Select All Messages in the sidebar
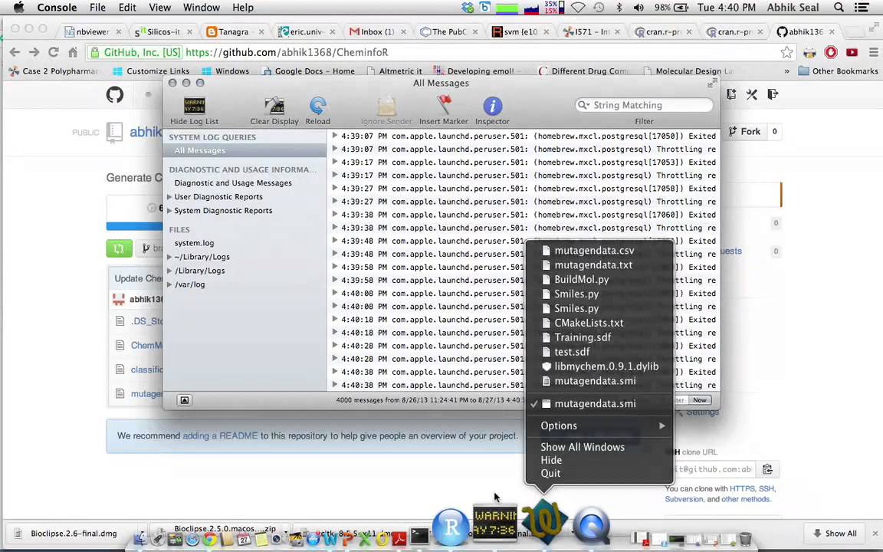 (x=245, y=150)
